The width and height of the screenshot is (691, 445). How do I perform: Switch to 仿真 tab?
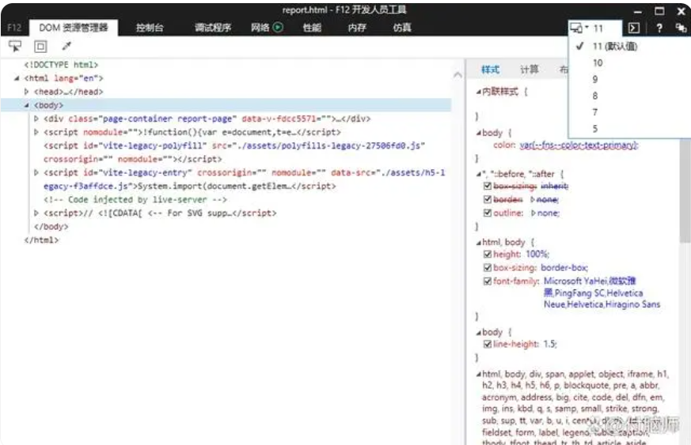pos(402,28)
